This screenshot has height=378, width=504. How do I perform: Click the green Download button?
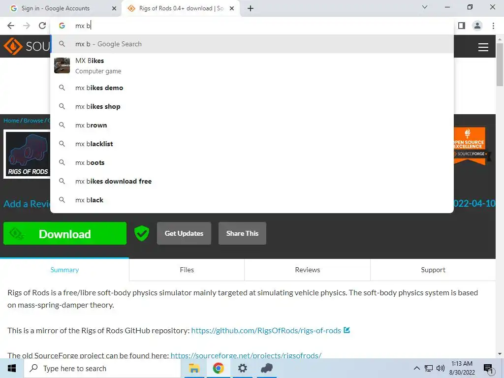point(65,233)
